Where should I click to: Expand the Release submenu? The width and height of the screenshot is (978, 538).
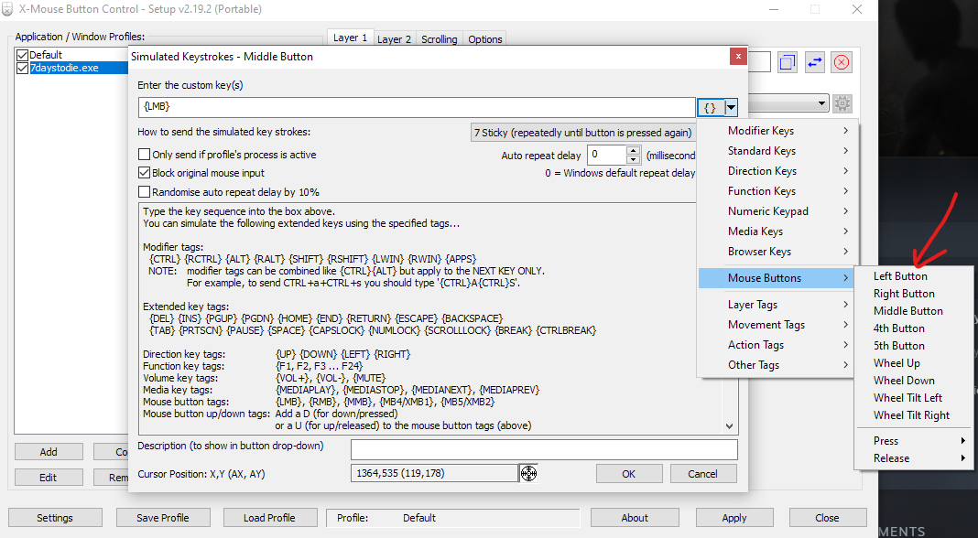(x=914, y=458)
